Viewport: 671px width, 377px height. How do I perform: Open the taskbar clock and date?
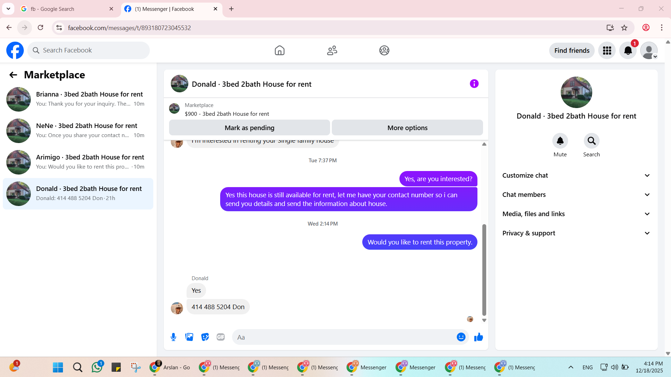click(x=649, y=367)
